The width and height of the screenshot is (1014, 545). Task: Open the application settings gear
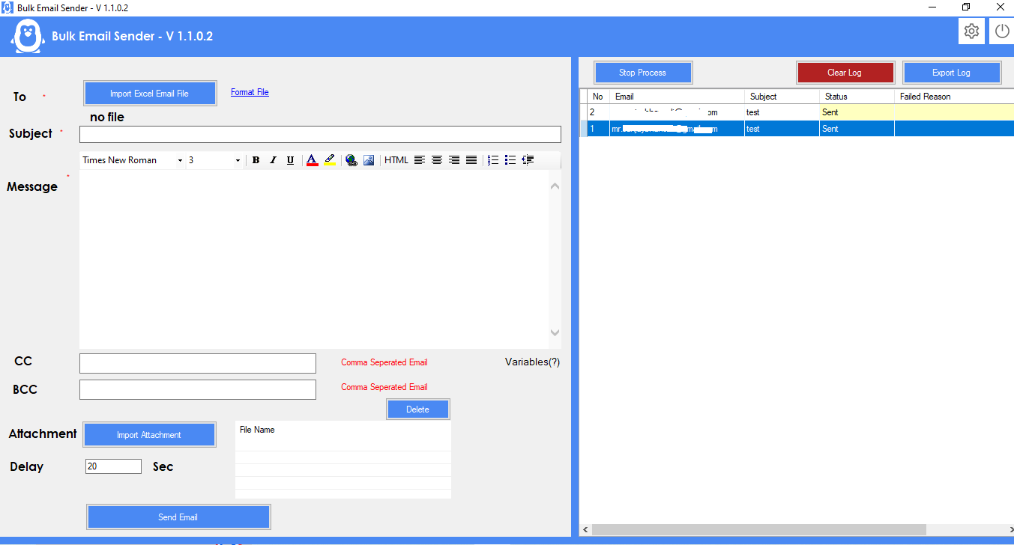(971, 31)
